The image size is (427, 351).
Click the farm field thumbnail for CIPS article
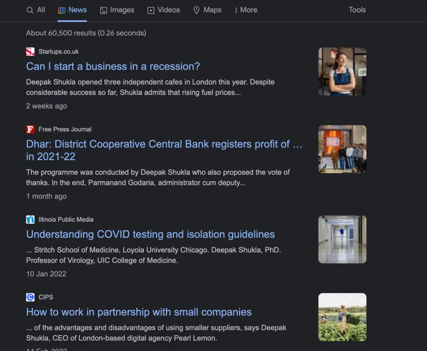tap(342, 317)
